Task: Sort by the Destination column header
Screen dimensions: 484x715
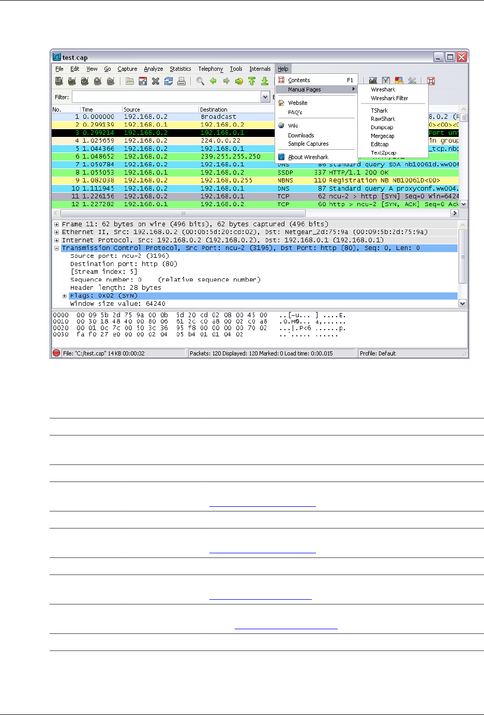Action: [x=237, y=110]
